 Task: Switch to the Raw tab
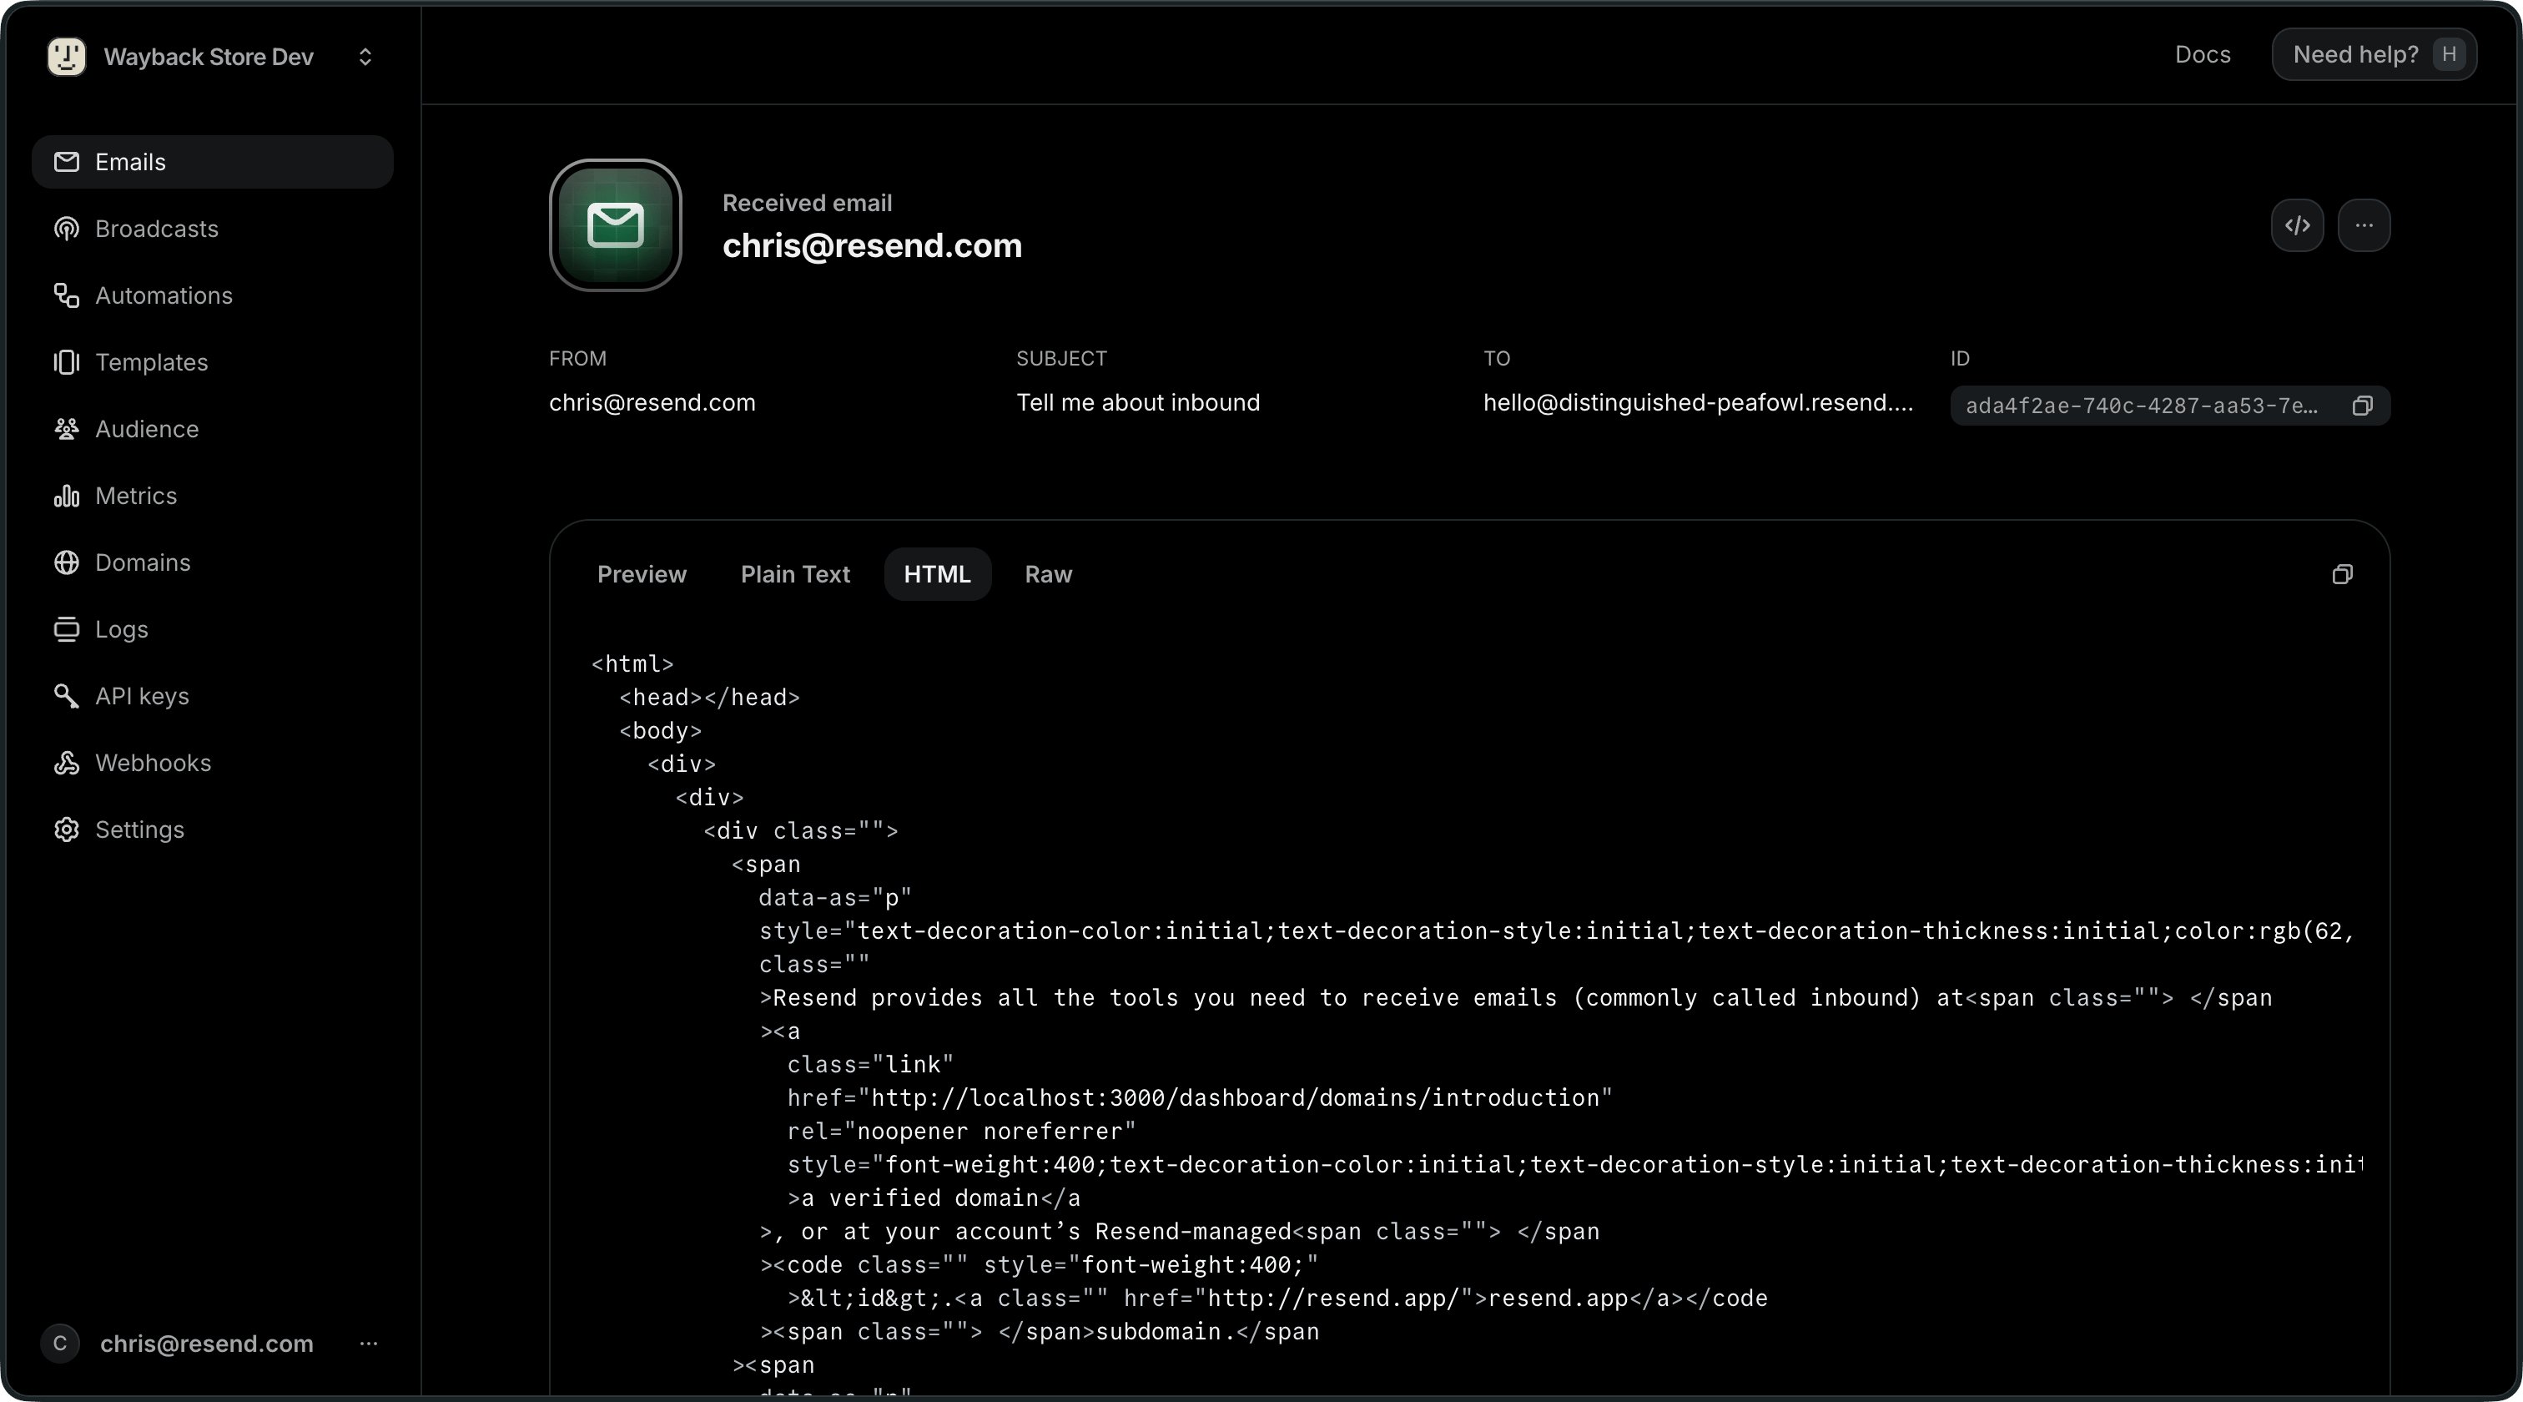tap(1048, 574)
